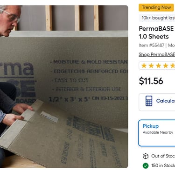The width and height of the screenshot is (175, 170).
Task: Select the Pickup fulfillment option card
Action: coord(157,133)
